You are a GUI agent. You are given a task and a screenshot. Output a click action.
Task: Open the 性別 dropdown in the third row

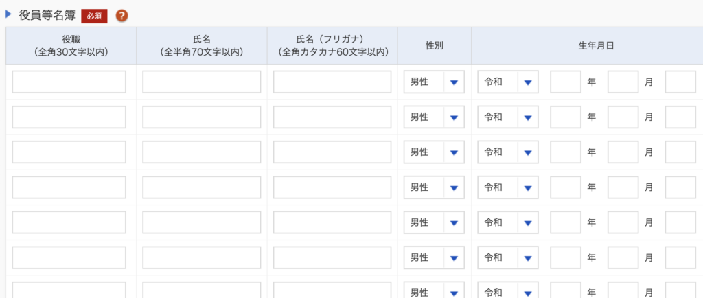pyautogui.click(x=434, y=152)
